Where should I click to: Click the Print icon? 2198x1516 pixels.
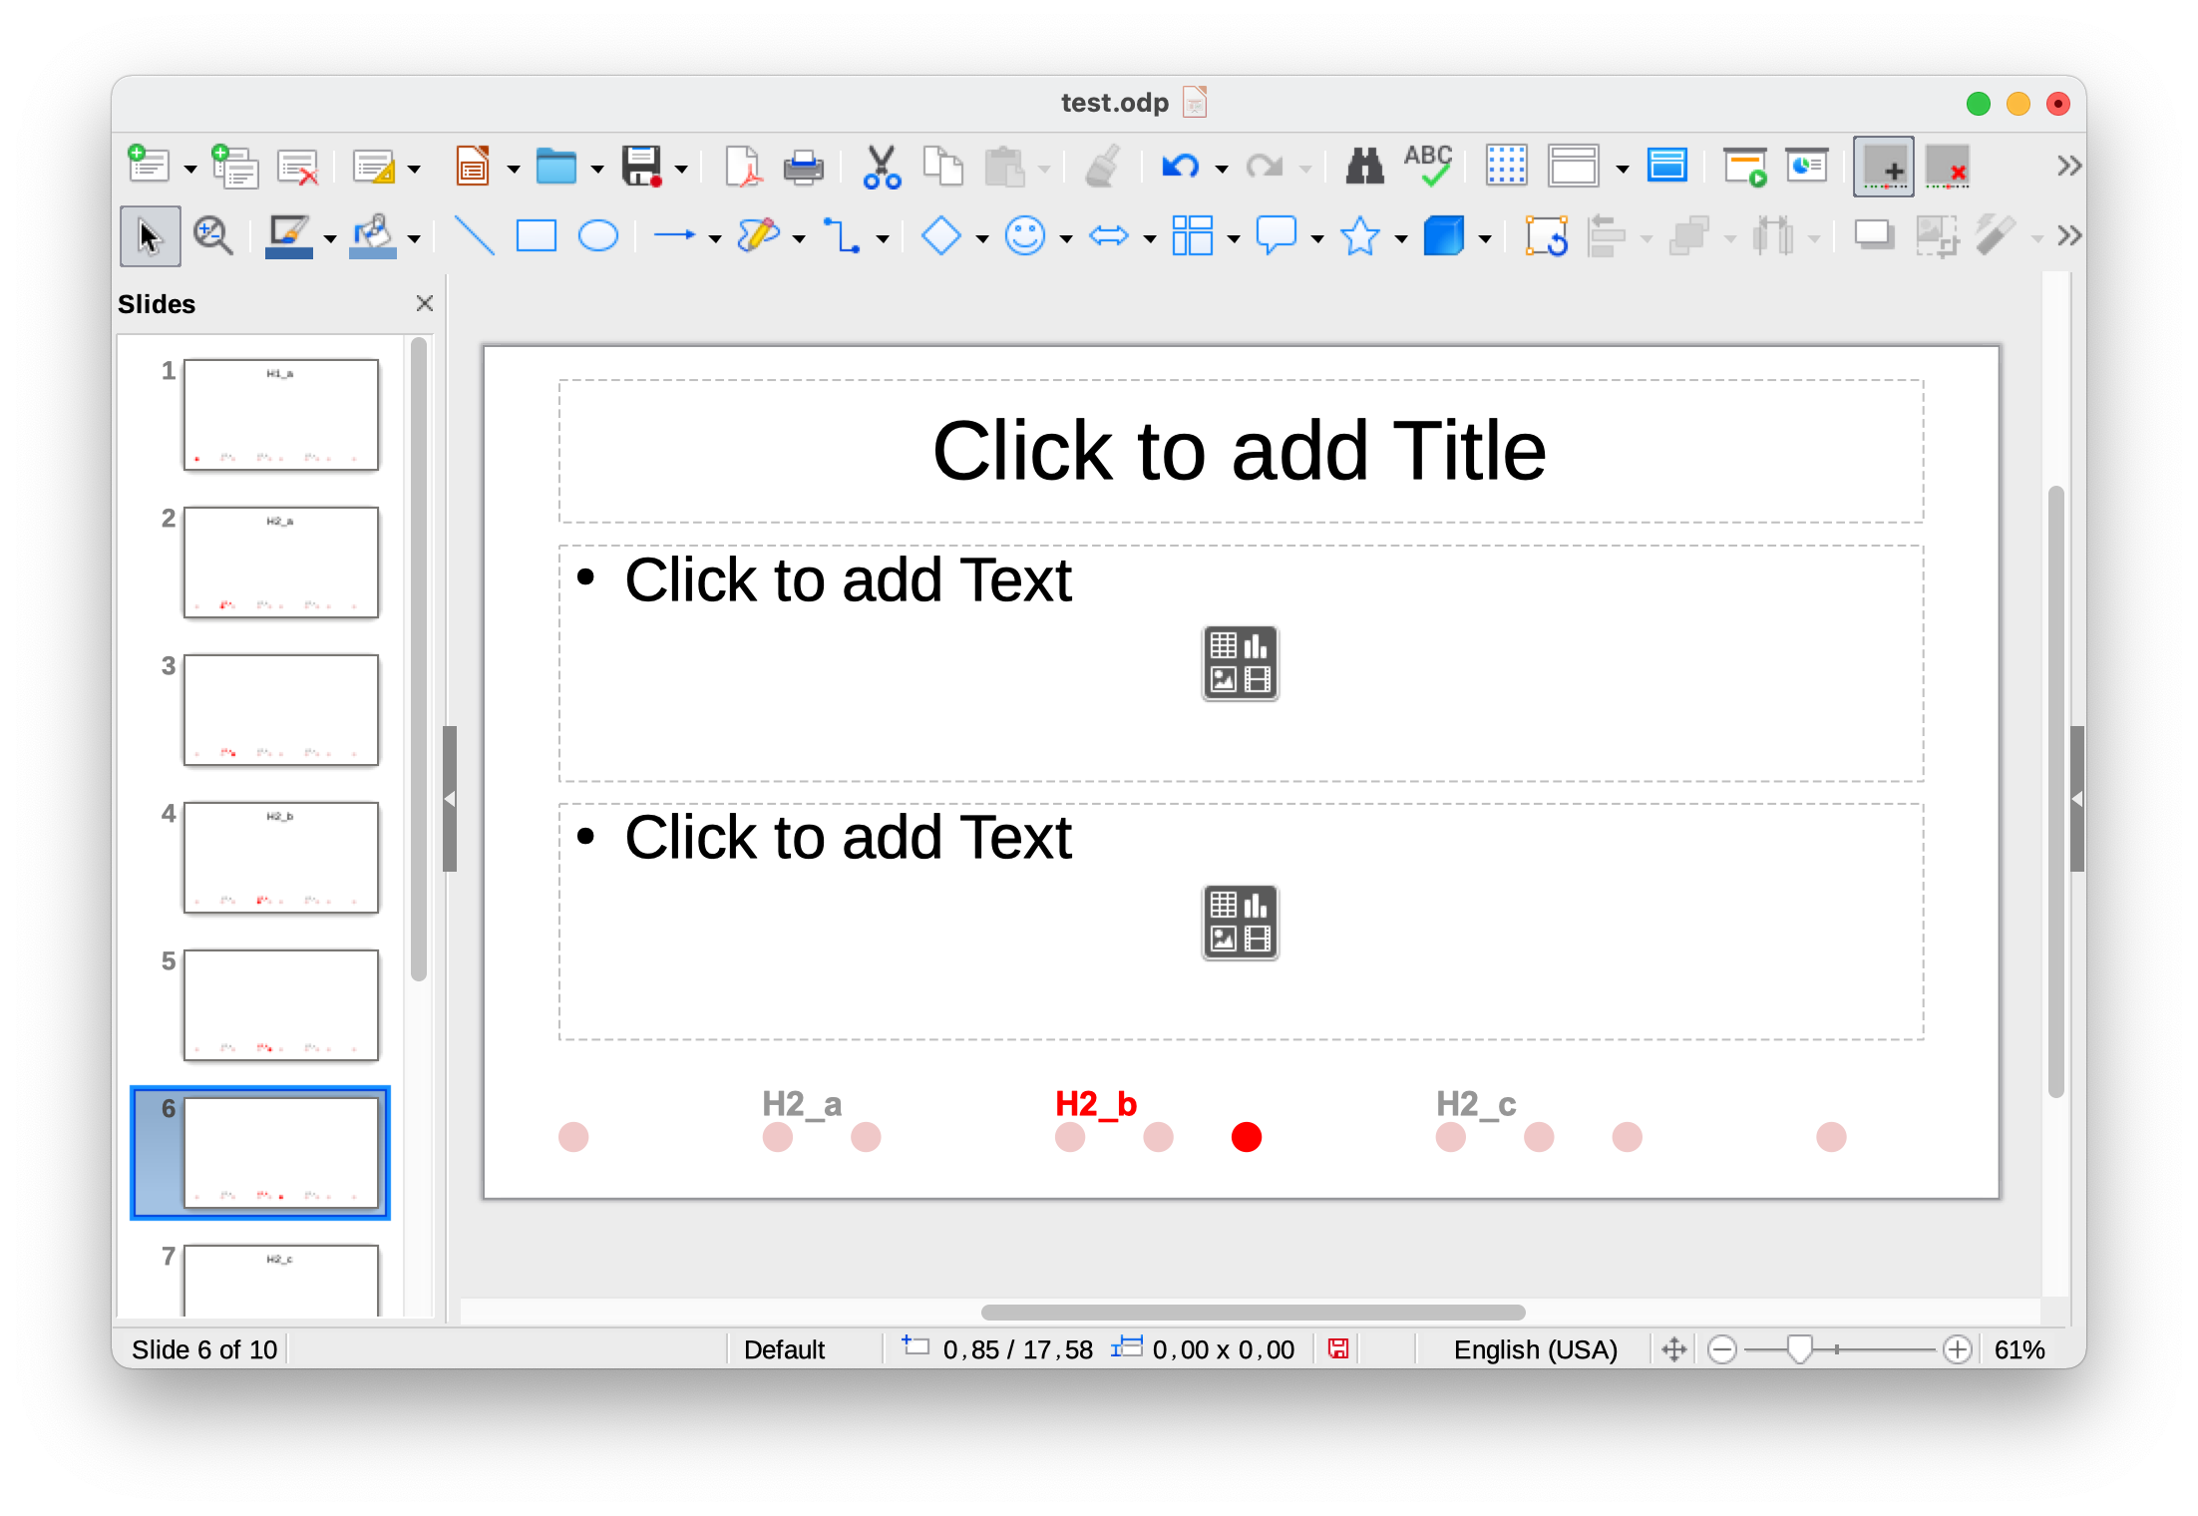tap(803, 167)
